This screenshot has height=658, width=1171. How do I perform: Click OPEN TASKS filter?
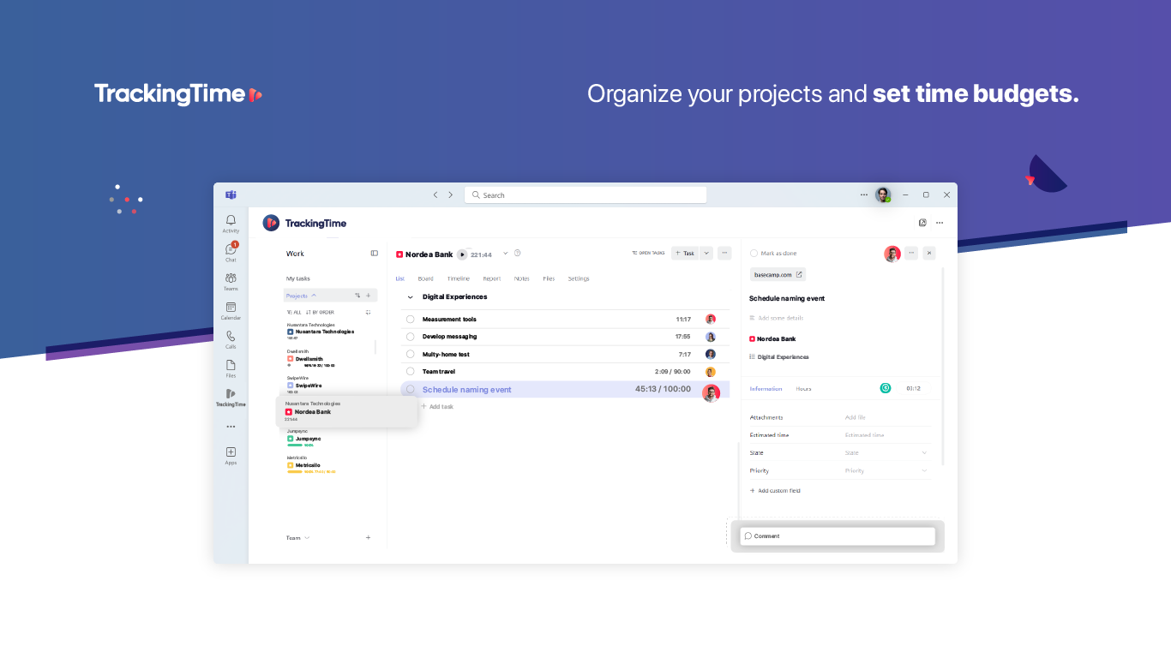[x=648, y=253]
